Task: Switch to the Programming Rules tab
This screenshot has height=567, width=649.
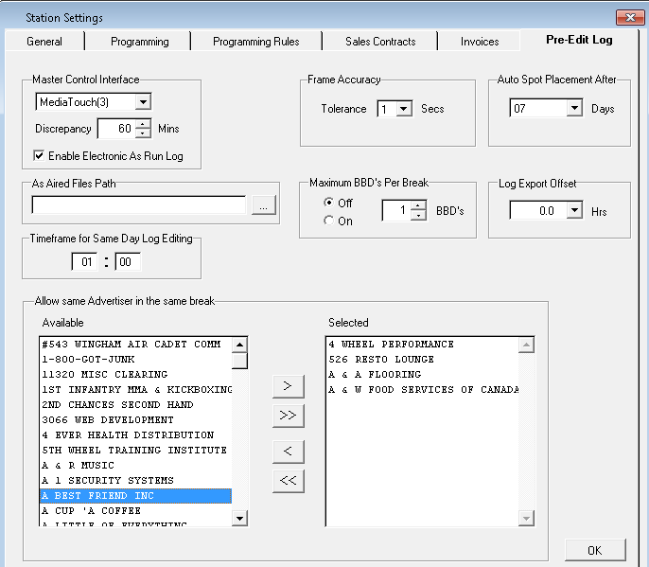Action: [x=255, y=42]
